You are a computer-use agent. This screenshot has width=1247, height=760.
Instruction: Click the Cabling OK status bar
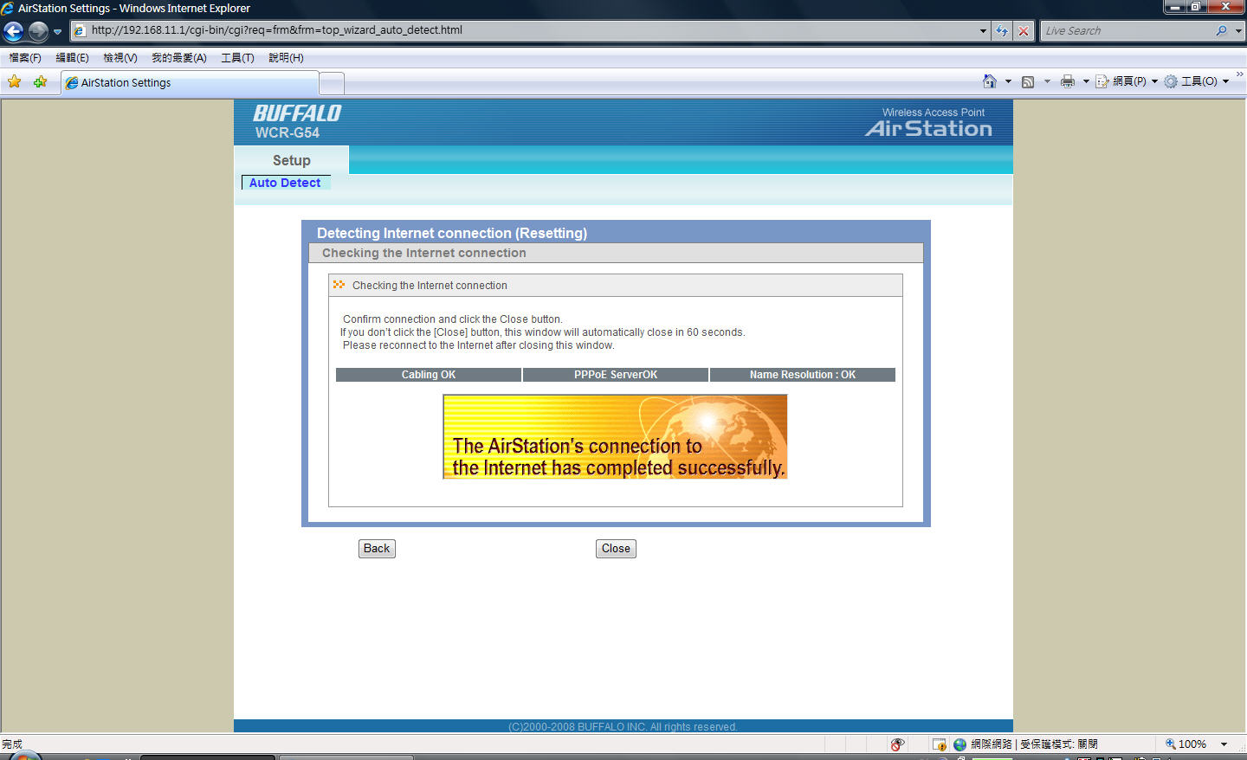click(429, 375)
